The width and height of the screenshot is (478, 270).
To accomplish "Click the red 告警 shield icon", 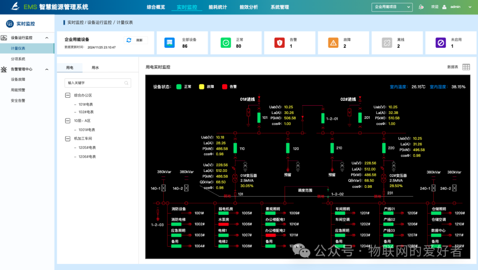I will (279, 42).
